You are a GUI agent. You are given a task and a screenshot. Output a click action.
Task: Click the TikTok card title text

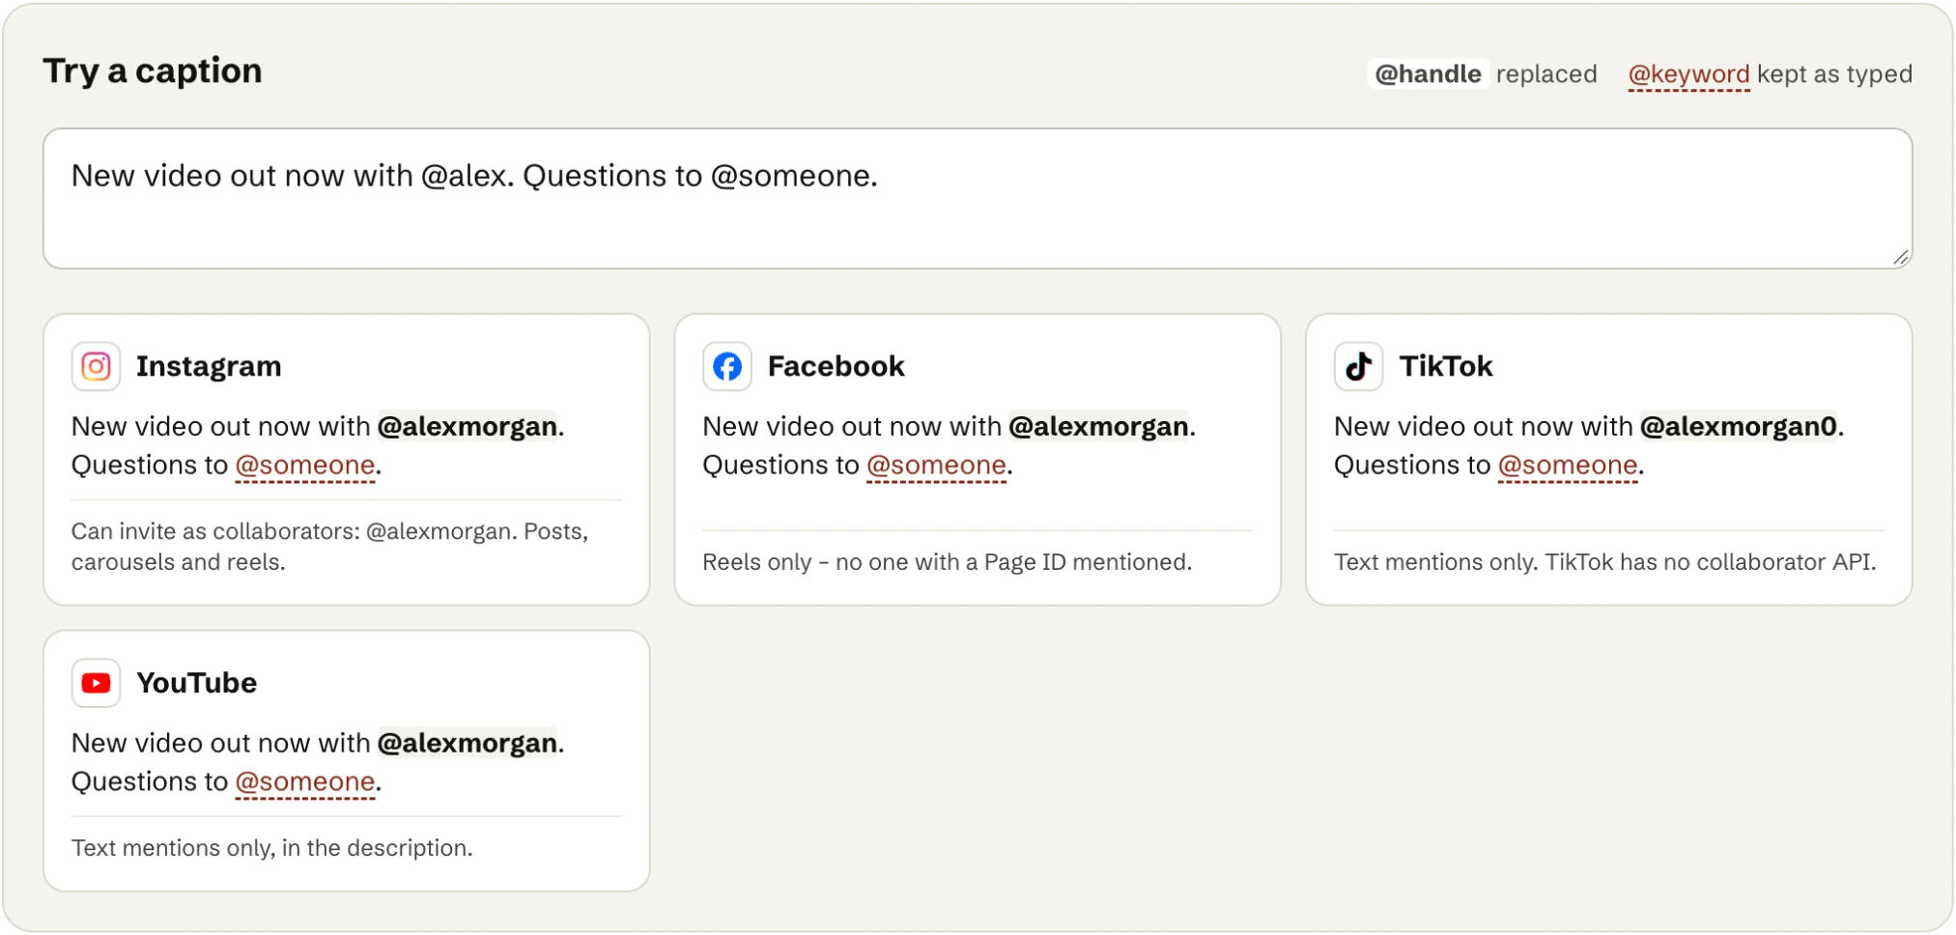click(x=1446, y=366)
